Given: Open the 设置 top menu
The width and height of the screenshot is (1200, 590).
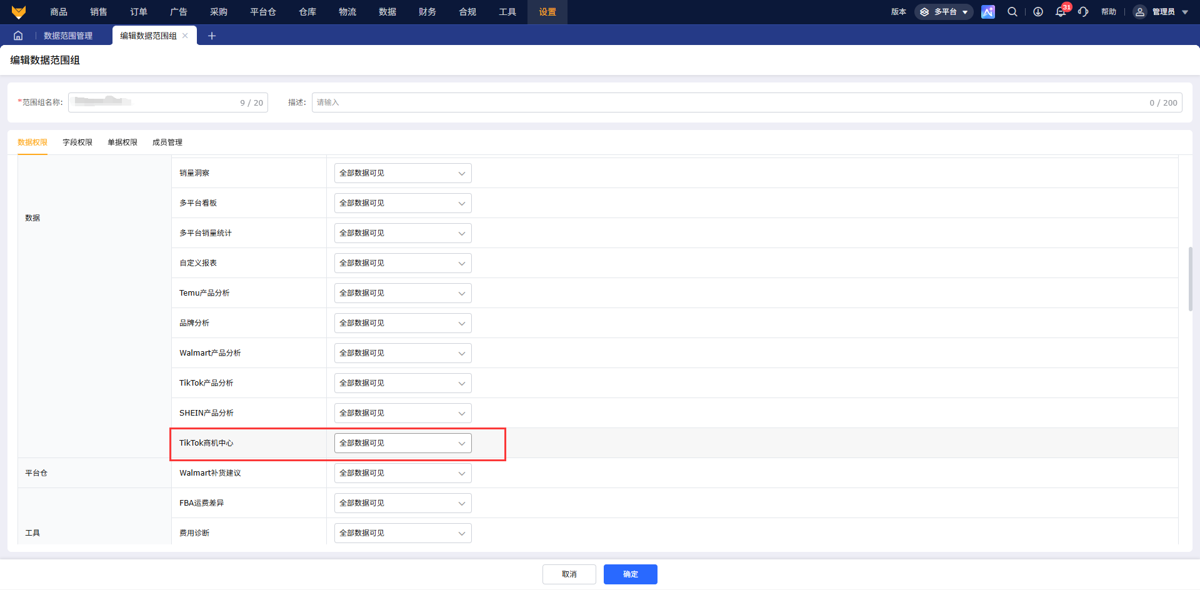Looking at the screenshot, I should coord(547,12).
